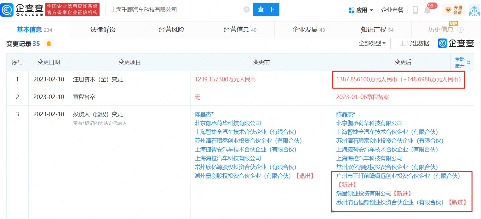Image resolution: width=481 pixels, height=219 pixels.
Task: Switch to the 历史信息 tab
Action: 441,30
